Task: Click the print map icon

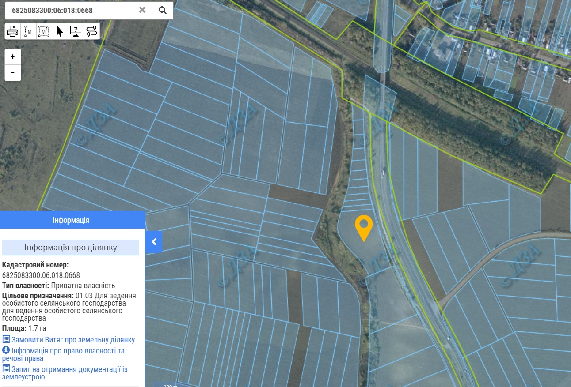Action: (x=12, y=31)
